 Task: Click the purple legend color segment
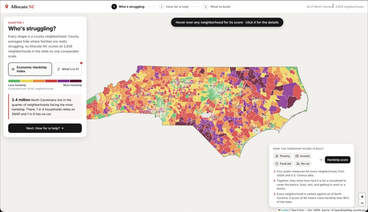(63, 81)
